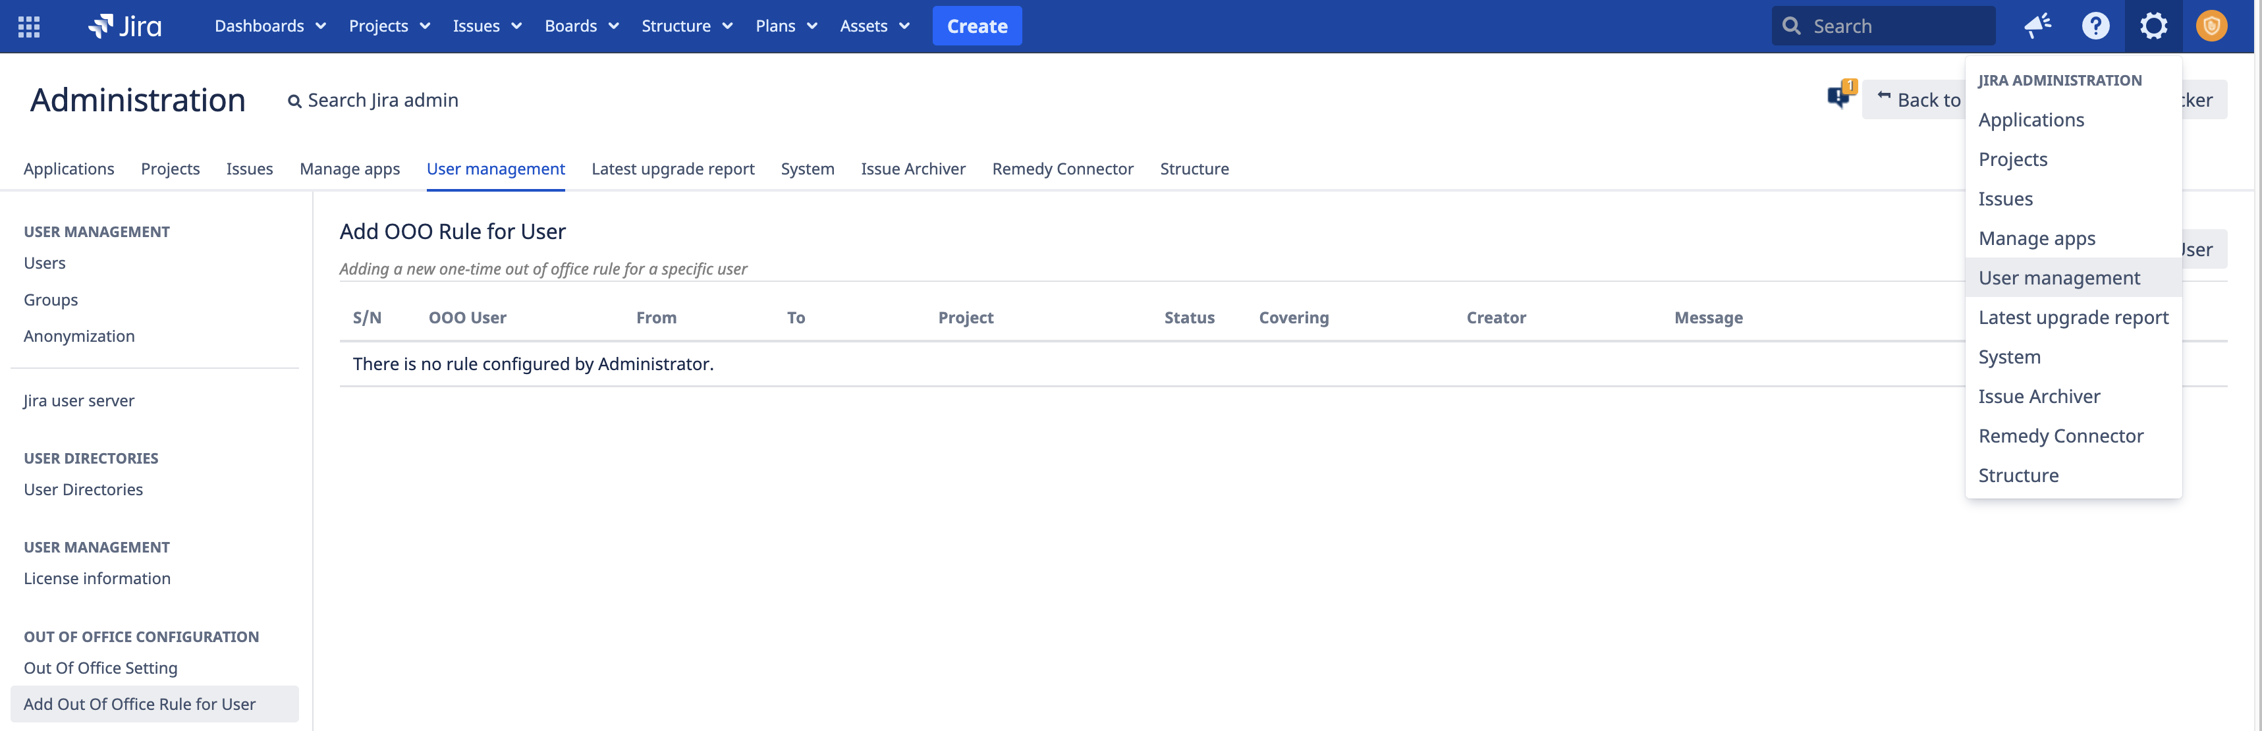Open the Groups page from the sidebar

50,299
